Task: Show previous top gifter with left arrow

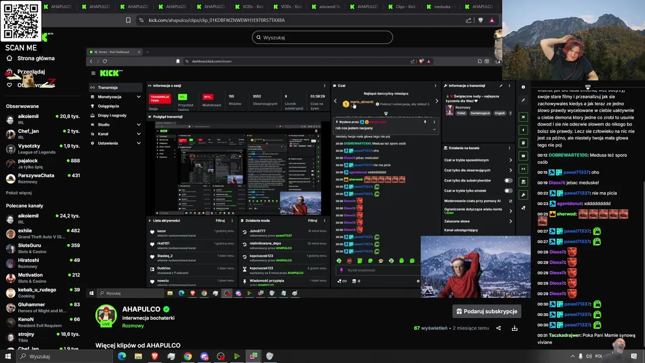Action: [x=336, y=101]
